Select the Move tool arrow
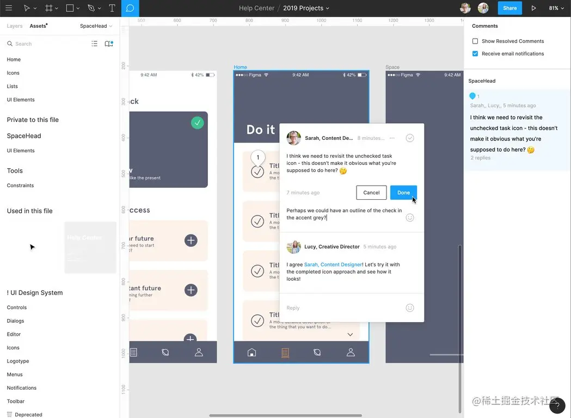 pos(27,8)
